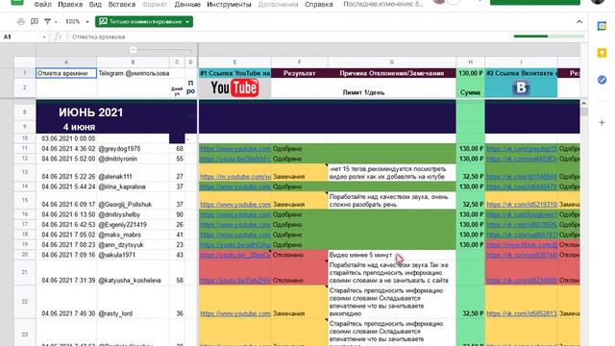The height and width of the screenshot is (346, 615).
Task: Open the Справка menu
Action: click(x=319, y=4)
